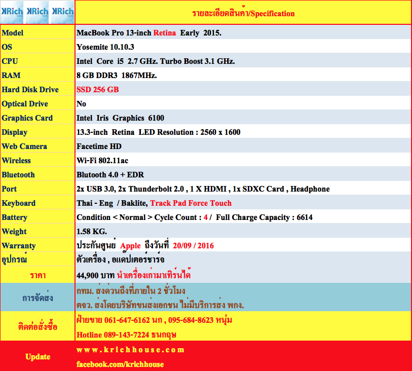Click the red 'นำเครื่องเก่ามาเทิร์นได้' text
The height and width of the screenshot is (371, 412).
154,275
